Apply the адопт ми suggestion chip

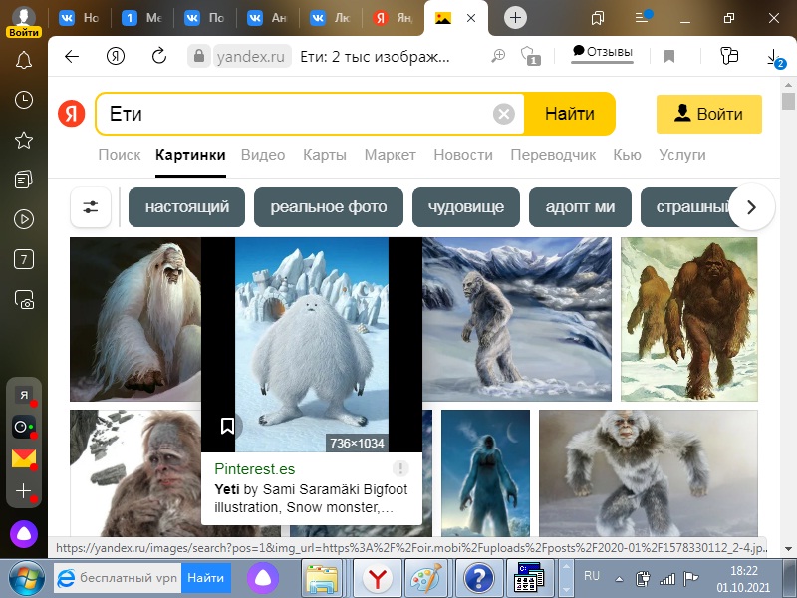580,207
